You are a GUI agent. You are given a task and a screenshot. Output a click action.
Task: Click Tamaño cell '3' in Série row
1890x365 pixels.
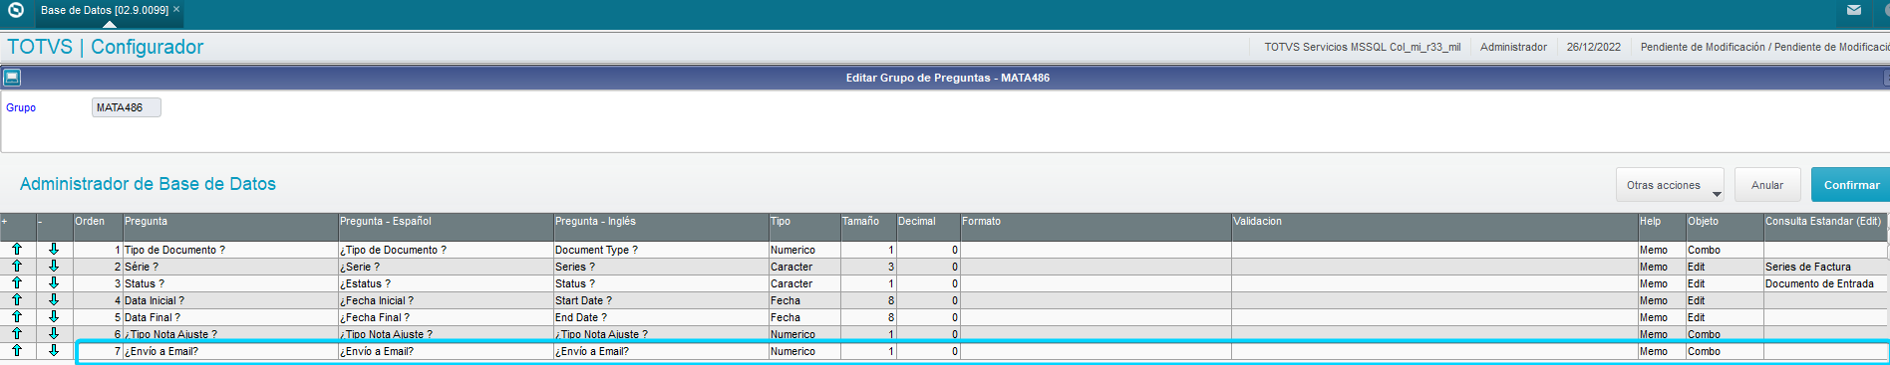(x=867, y=267)
